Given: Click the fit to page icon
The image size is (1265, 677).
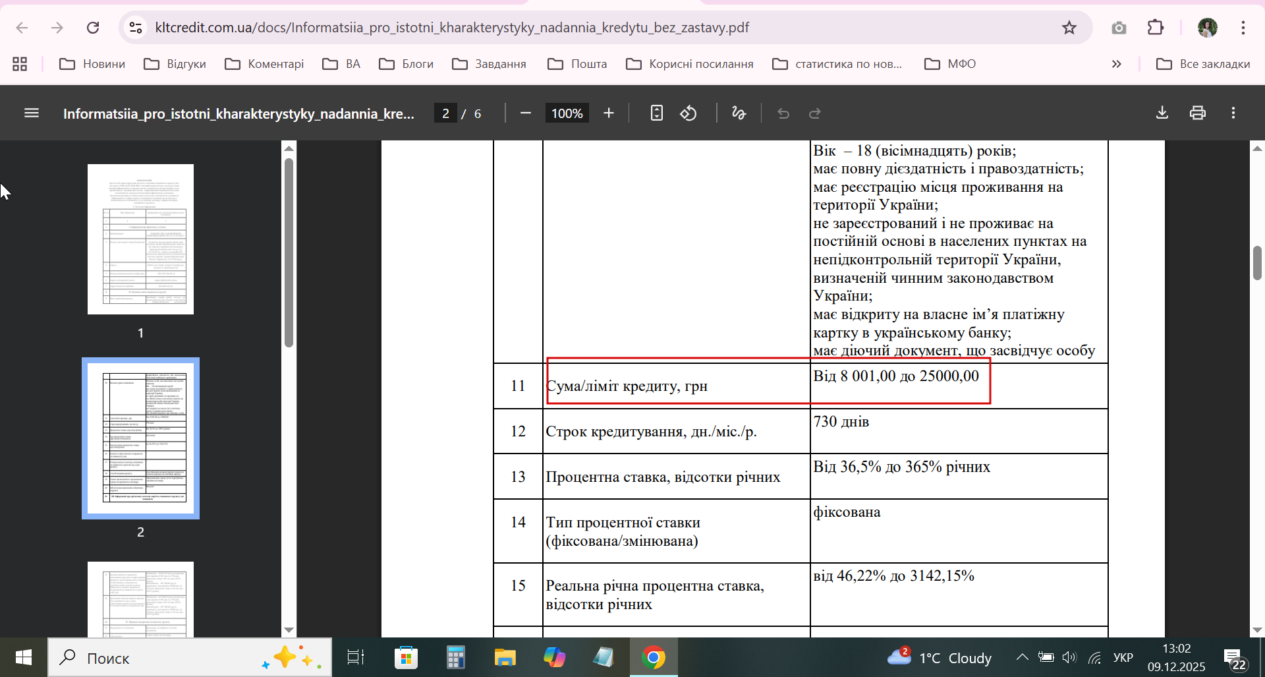Looking at the screenshot, I should 656,113.
